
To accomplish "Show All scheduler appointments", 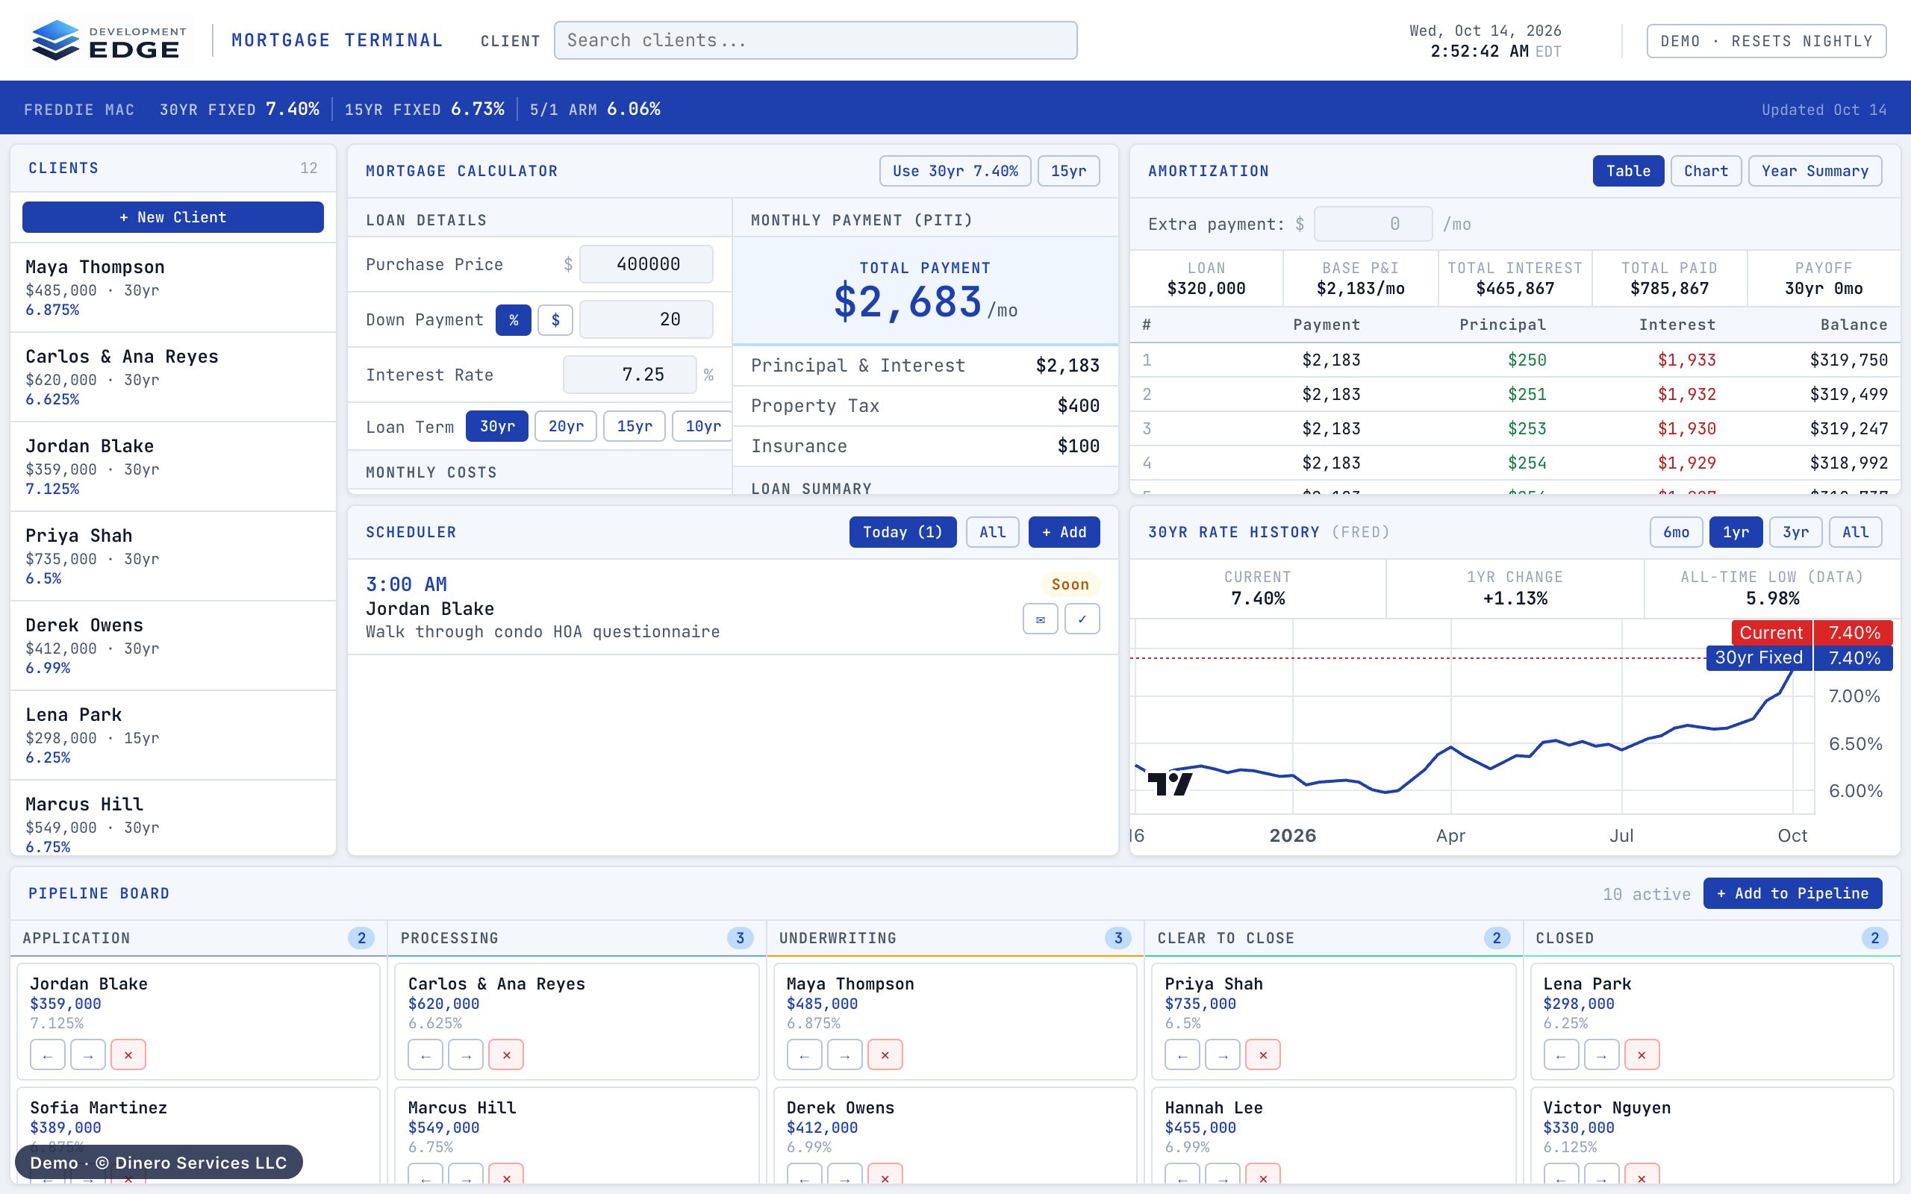I will point(993,532).
